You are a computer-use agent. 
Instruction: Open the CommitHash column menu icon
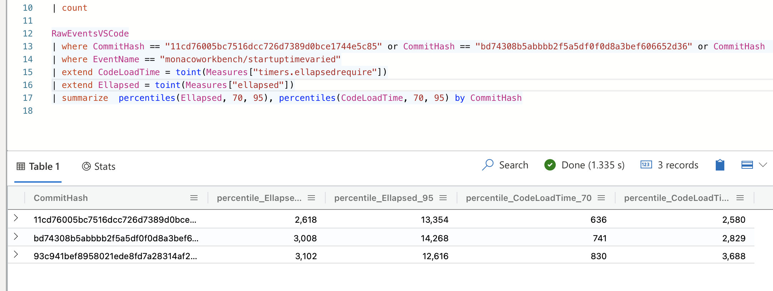194,198
